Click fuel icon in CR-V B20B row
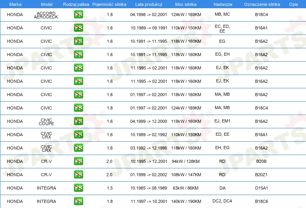 [78, 161]
